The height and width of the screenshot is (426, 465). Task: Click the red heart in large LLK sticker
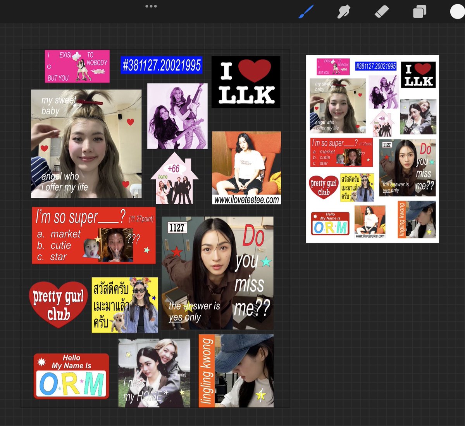[255, 71]
